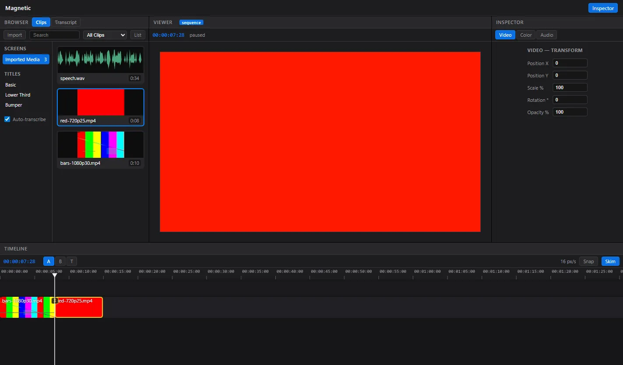Open the Audio tab in Inspector
The width and height of the screenshot is (623, 365).
[x=546, y=35]
